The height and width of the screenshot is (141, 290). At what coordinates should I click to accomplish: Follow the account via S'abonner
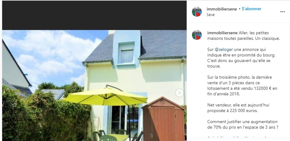pyautogui.click(x=251, y=9)
